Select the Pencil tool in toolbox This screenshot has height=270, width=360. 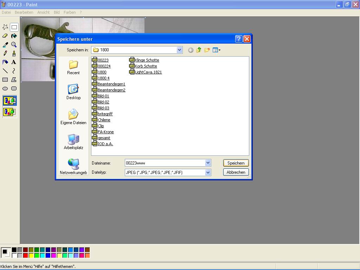pyautogui.click(x=5, y=53)
